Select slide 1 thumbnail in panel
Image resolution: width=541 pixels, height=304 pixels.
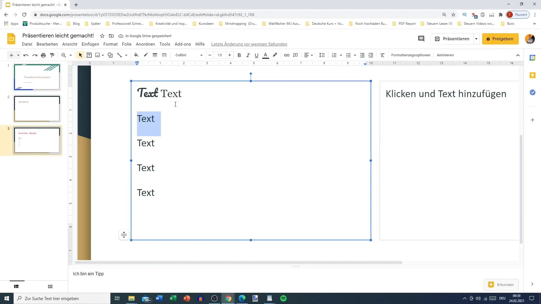pos(37,77)
